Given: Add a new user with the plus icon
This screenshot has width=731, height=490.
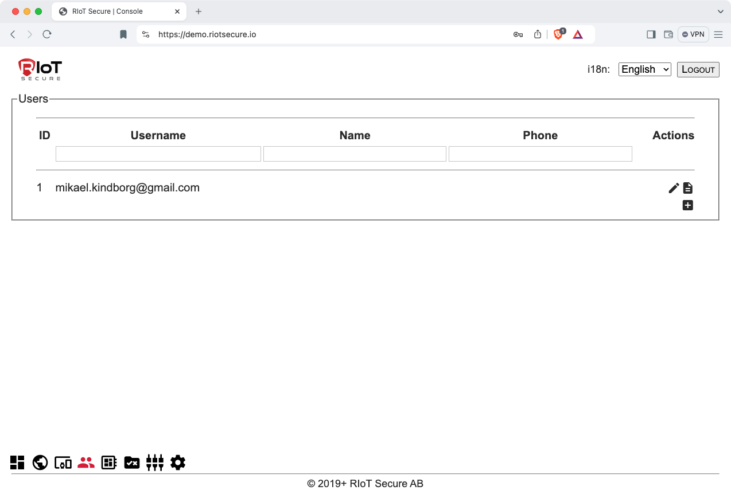Looking at the screenshot, I should click(688, 205).
